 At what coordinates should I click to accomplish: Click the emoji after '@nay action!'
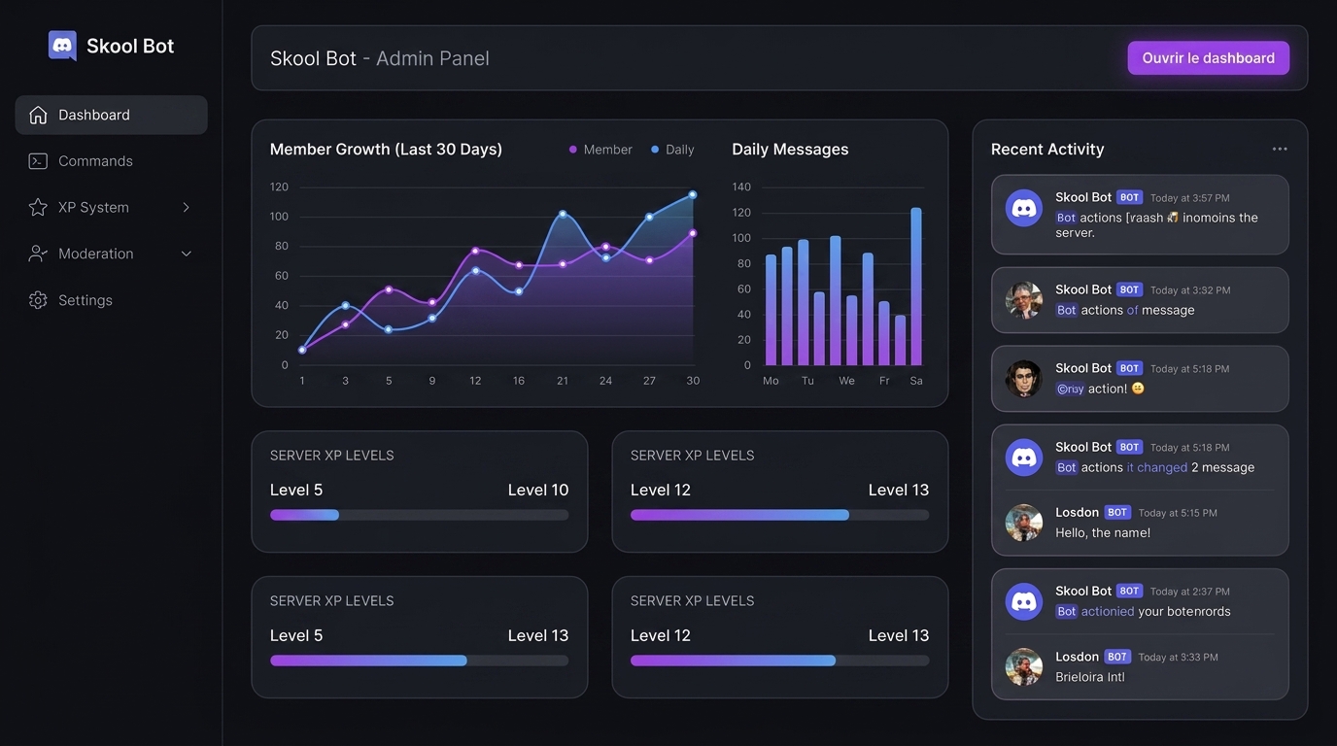(1138, 389)
